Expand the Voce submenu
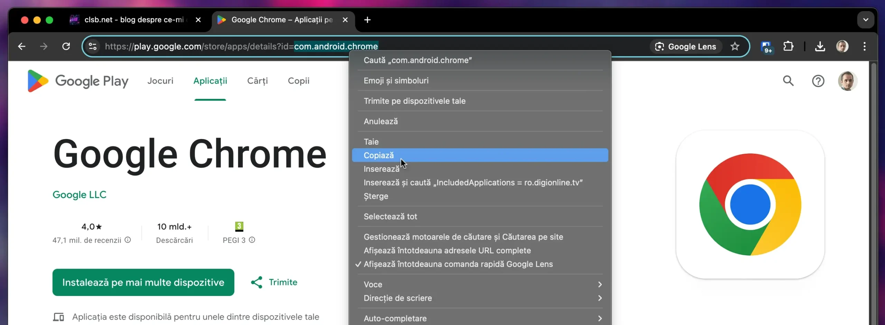 point(480,284)
